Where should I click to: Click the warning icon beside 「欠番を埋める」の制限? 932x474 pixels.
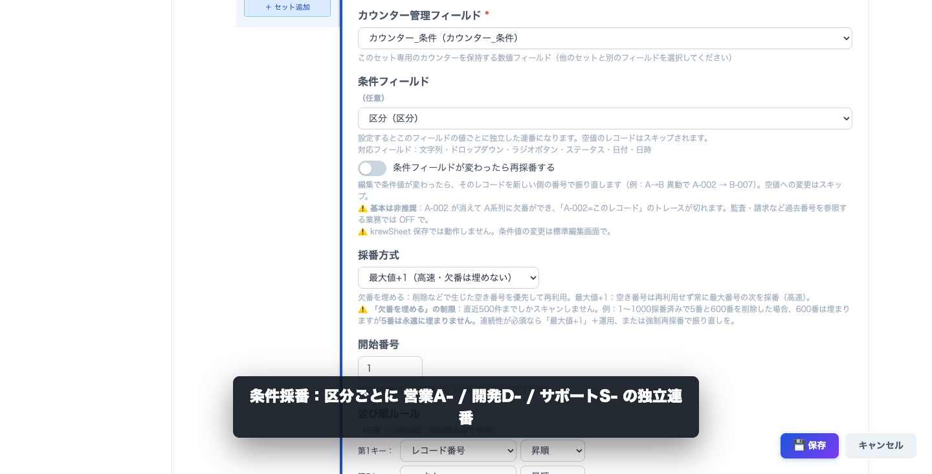[x=362, y=310]
